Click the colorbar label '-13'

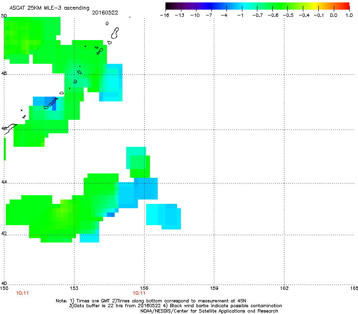[179, 15]
